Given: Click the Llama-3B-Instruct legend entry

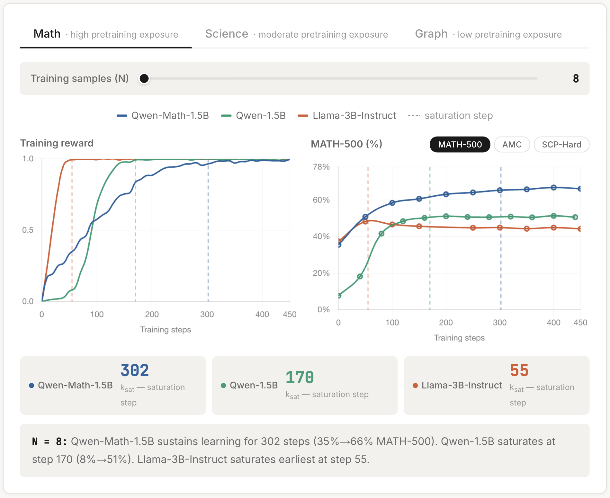Looking at the screenshot, I should [x=347, y=116].
